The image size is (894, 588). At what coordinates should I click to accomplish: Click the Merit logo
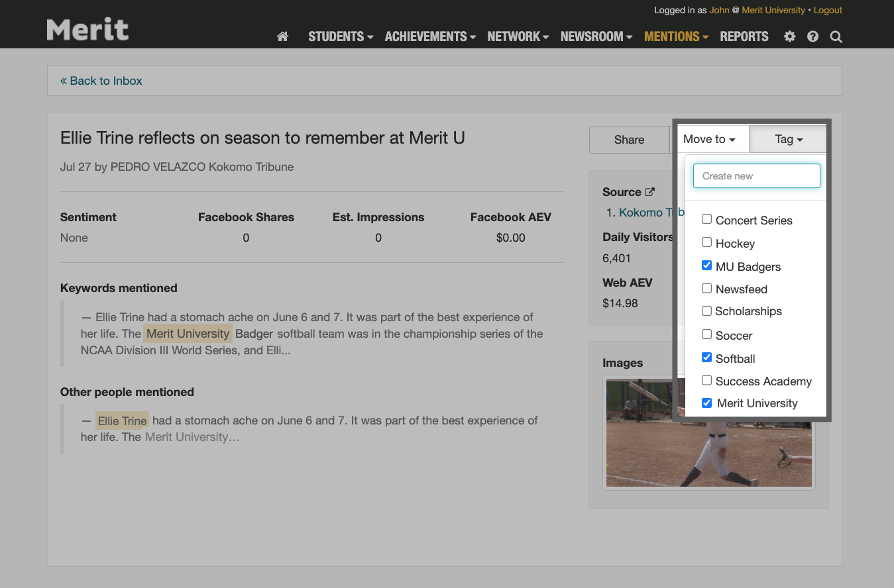pyautogui.click(x=87, y=30)
